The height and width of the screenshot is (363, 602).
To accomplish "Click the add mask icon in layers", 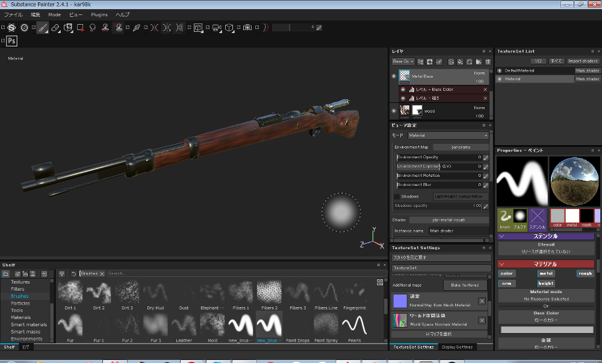I will [x=430, y=61].
